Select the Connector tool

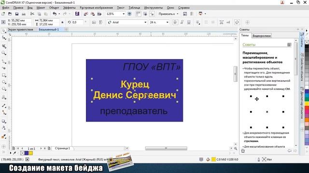pos(4,112)
